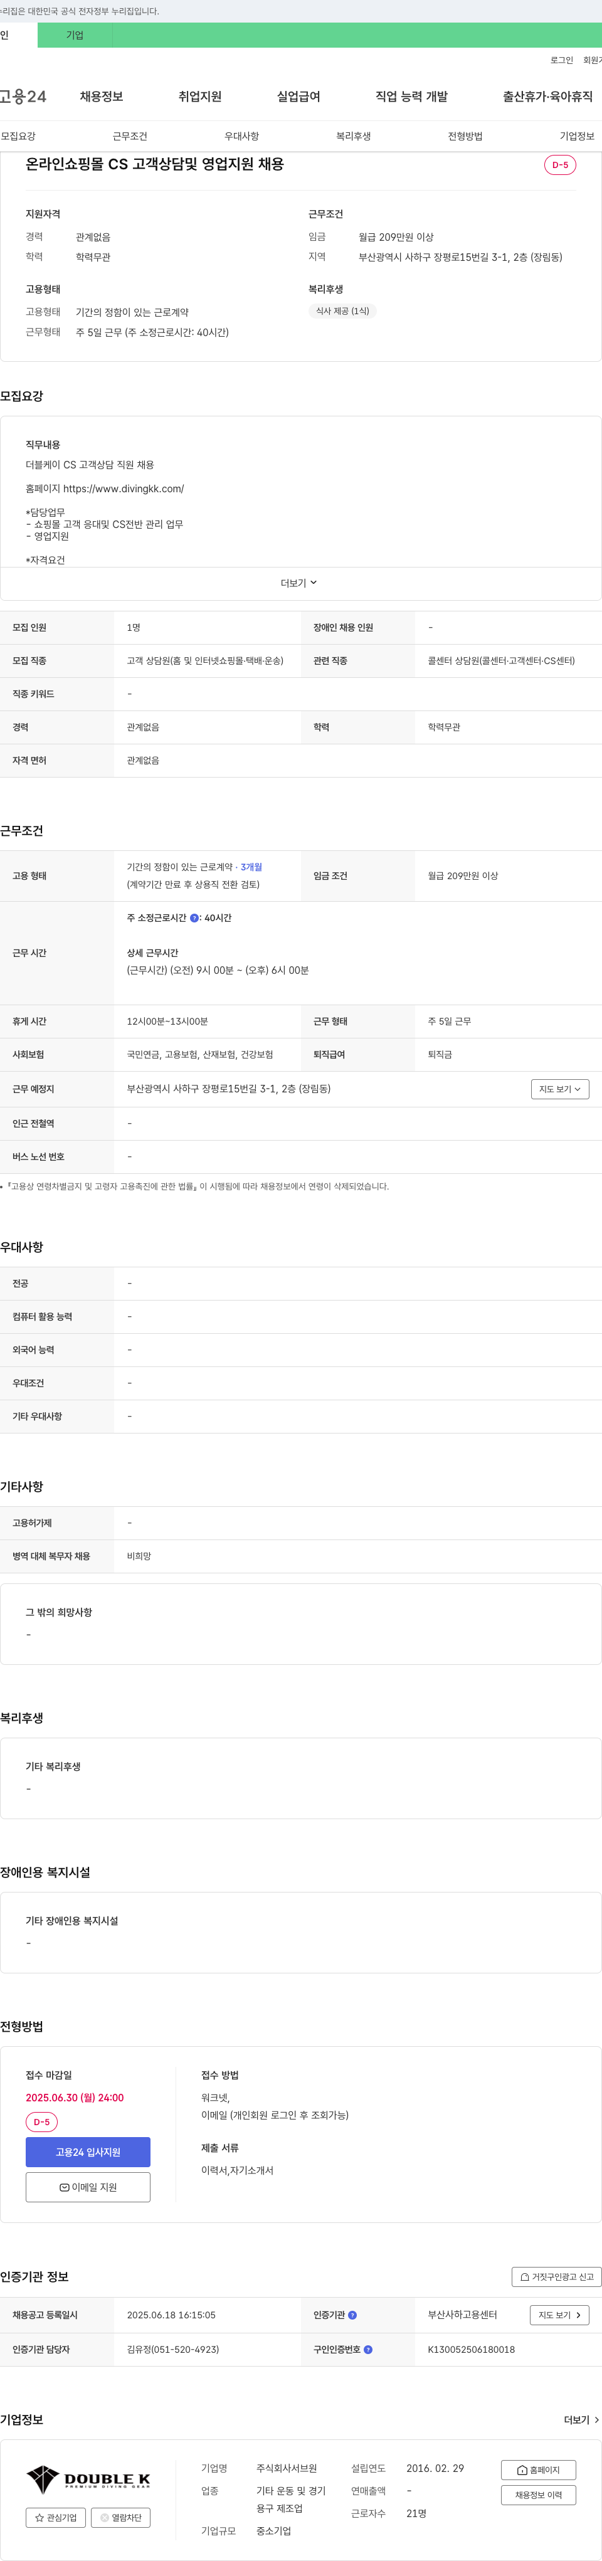Jump to the 복리후생 section tab
Screen dimensions: 602x2561
(x=354, y=136)
